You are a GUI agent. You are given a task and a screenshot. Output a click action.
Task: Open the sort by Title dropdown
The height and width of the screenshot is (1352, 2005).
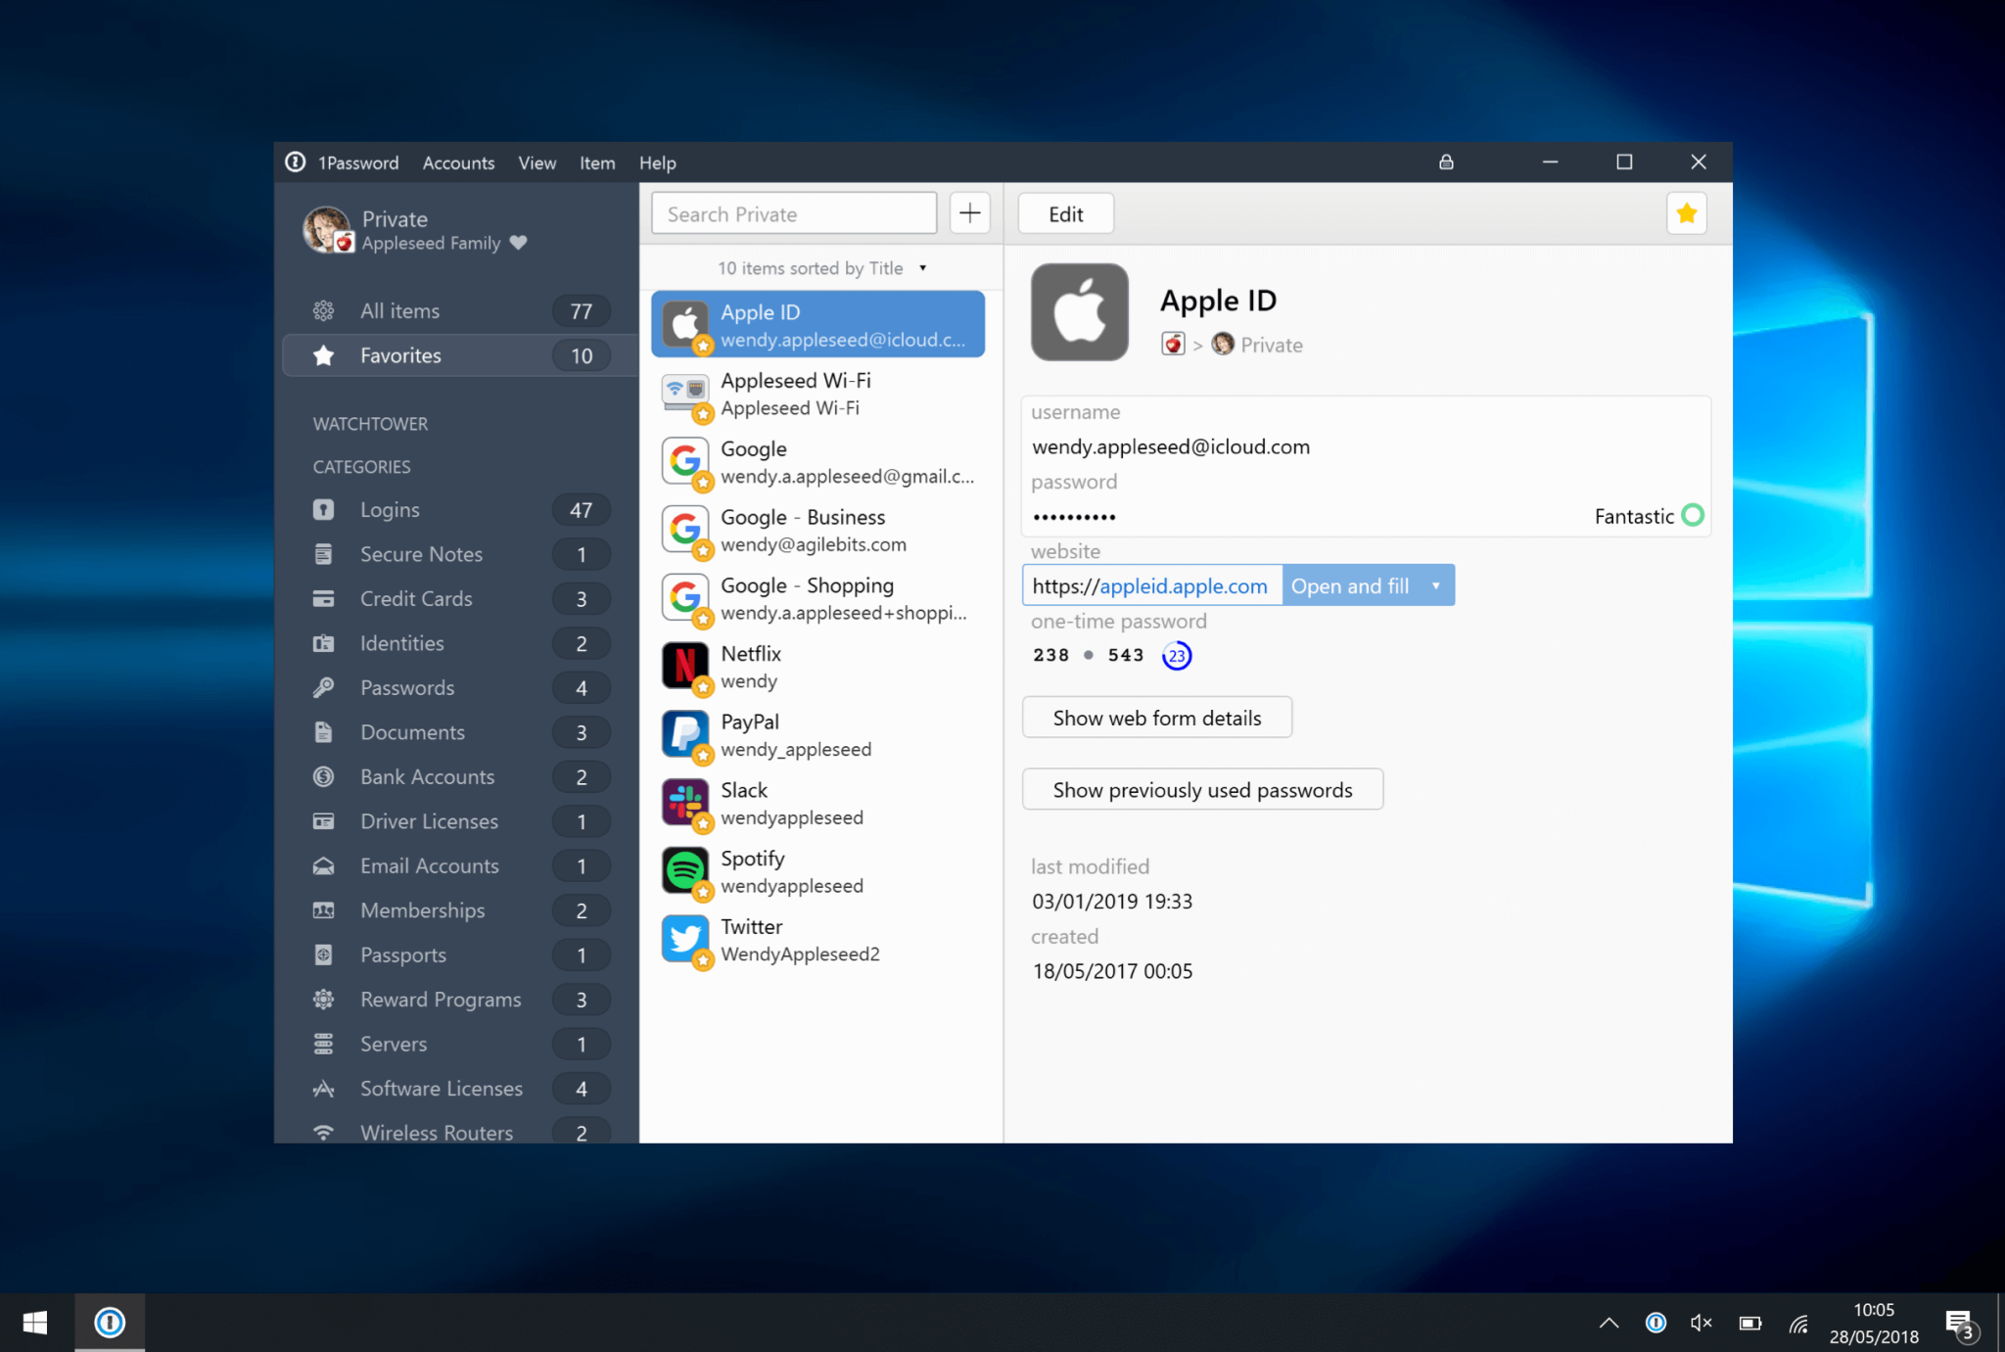[x=821, y=267]
